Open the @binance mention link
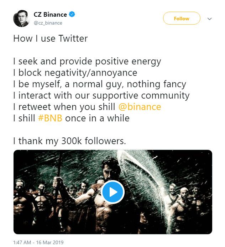 (139, 107)
